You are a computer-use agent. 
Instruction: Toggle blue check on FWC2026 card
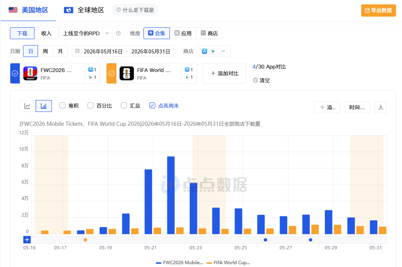(15, 74)
